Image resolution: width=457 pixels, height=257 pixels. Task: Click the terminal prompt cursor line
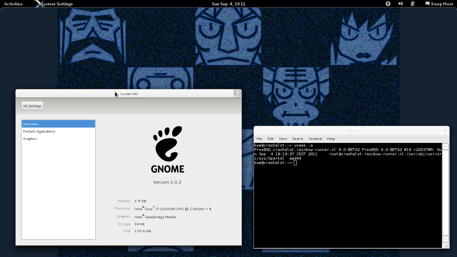275,163
